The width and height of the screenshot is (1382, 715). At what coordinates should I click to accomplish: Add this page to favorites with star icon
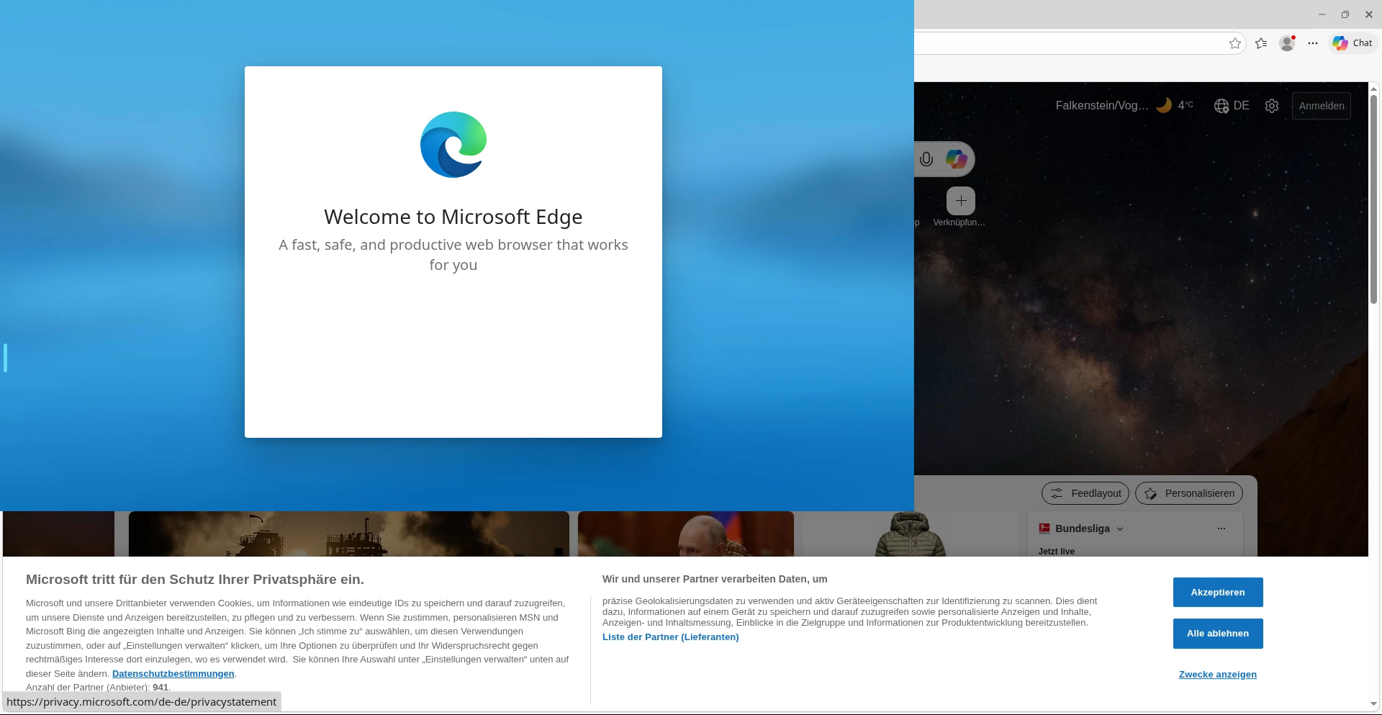1235,43
